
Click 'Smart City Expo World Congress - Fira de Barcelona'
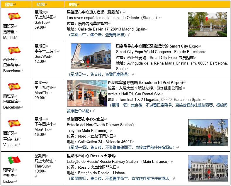(x=160, y=52)
